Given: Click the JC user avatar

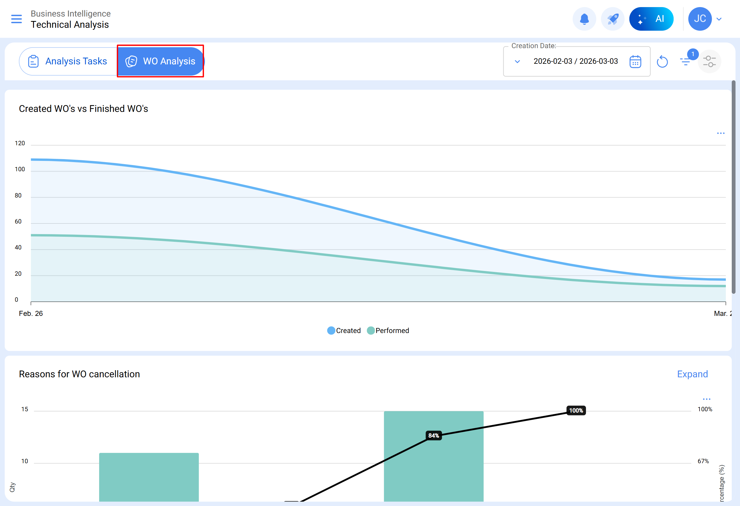Looking at the screenshot, I should [700, 19].
